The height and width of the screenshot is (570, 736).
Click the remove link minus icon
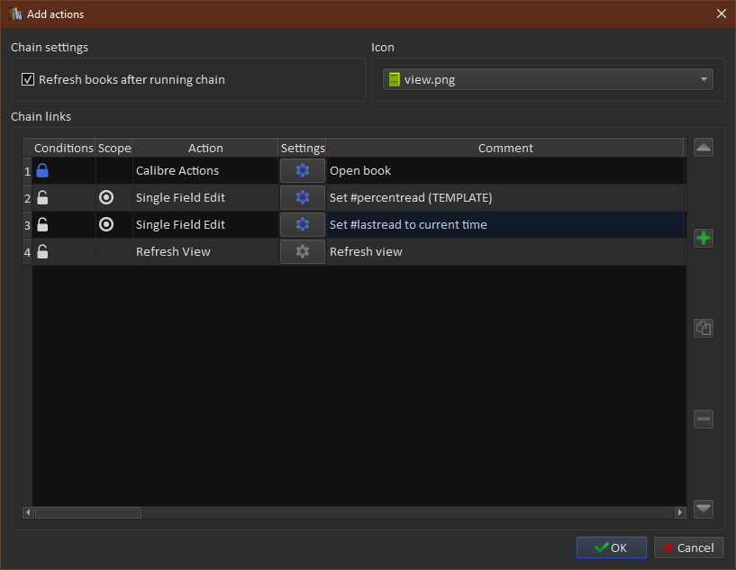click(x=704, y=419)
